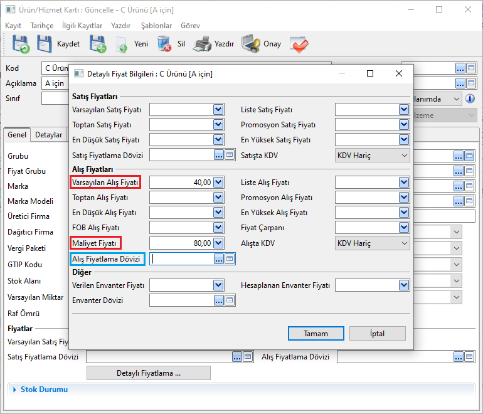Create a new record with Yeni icon
483x414 pixels.
click(x=122, y=44)
